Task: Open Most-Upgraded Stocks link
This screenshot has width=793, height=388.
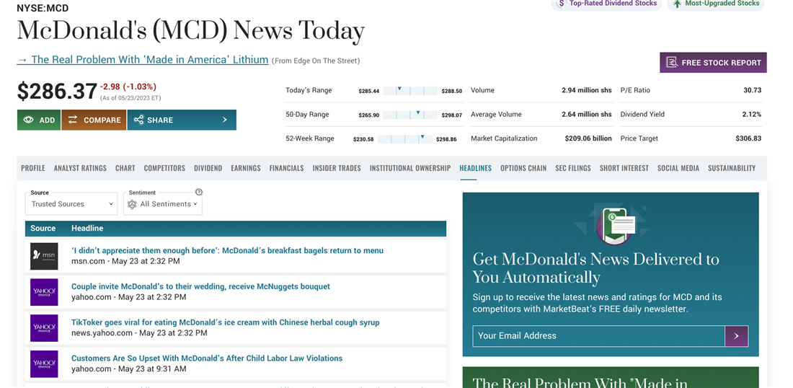Action: point(716,4)
